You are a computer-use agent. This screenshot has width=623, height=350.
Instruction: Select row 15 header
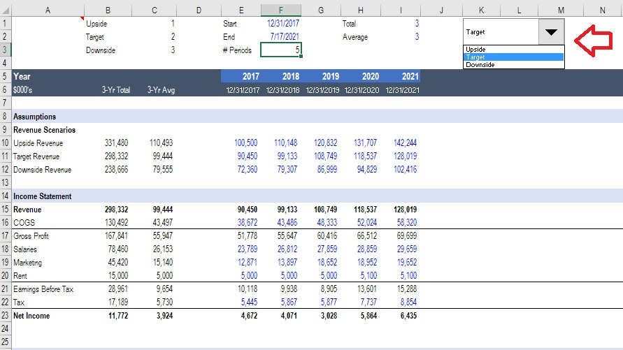click(x=6, y=210)
